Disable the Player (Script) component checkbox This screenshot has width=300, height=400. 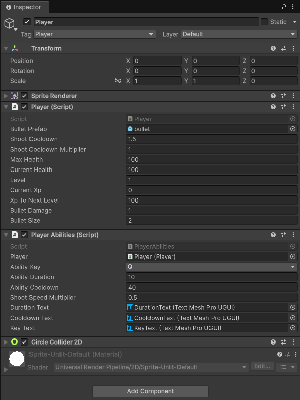pos(24,107)
